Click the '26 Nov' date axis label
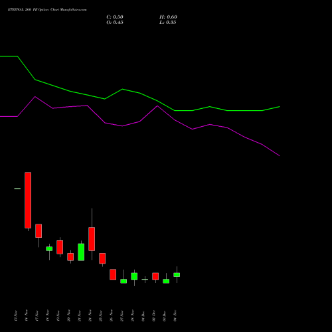 click(112, 315)
